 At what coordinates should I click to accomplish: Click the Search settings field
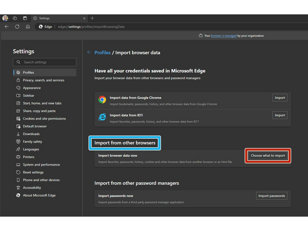point(45,62)
